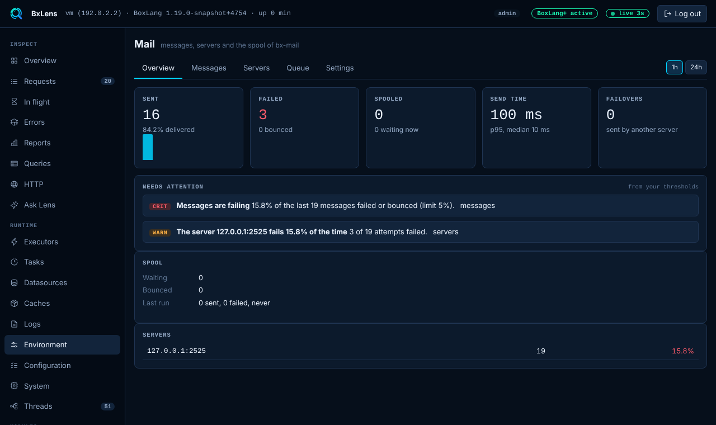Click the Failed card value 3
The width and height of the screenshot is (716, 425).
[x=263, y=115]
